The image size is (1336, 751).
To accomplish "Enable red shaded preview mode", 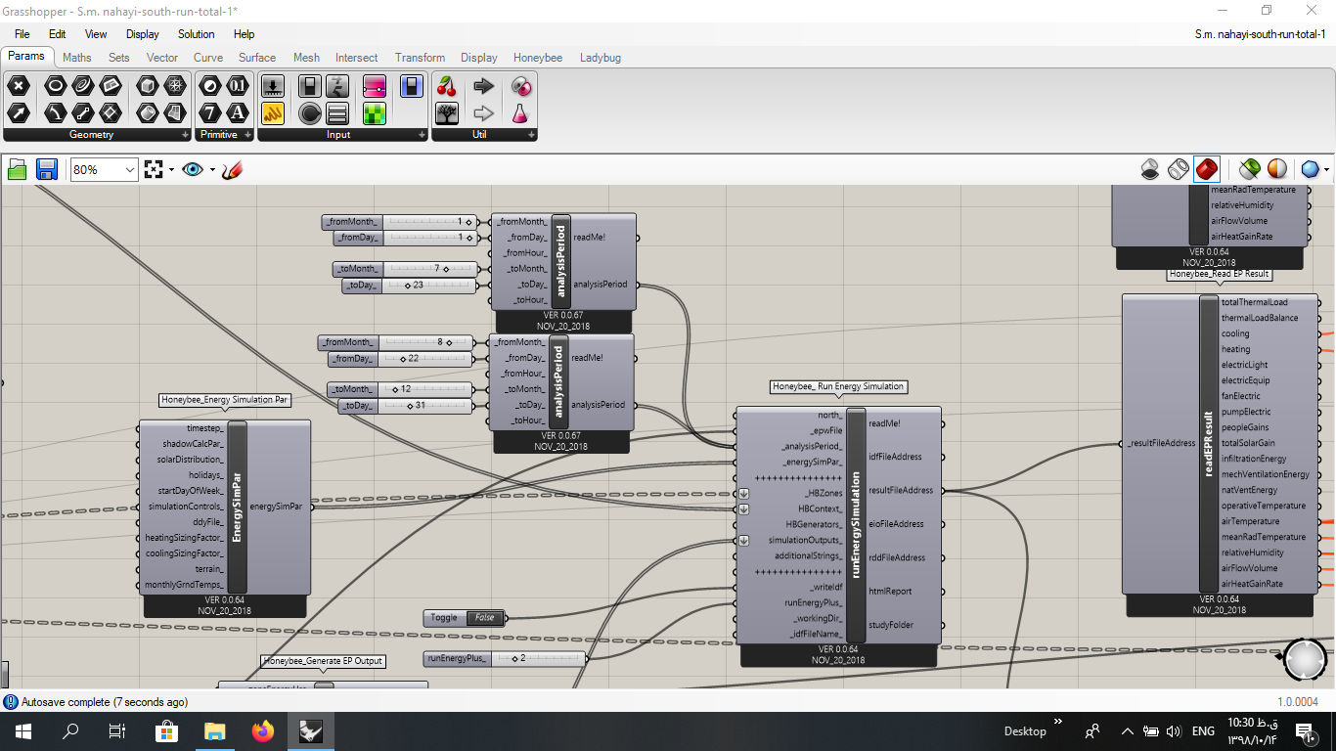I will pos(1206,169).
